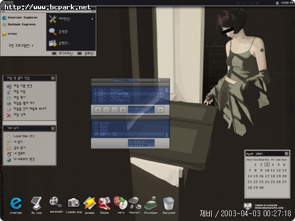Click the START button at top-left

click(8, 3)
